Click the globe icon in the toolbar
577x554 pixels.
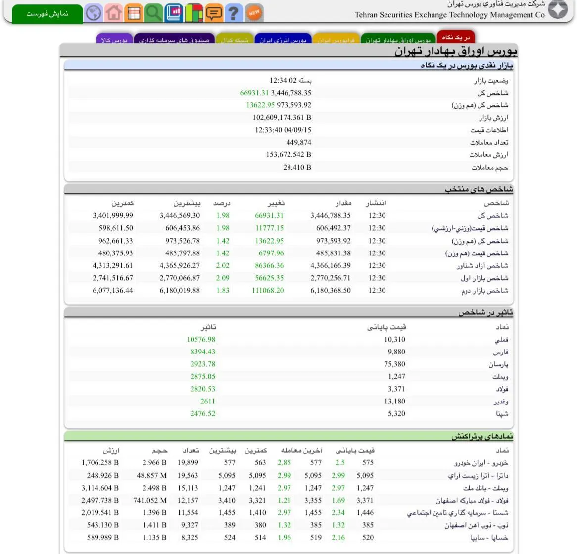94,13
